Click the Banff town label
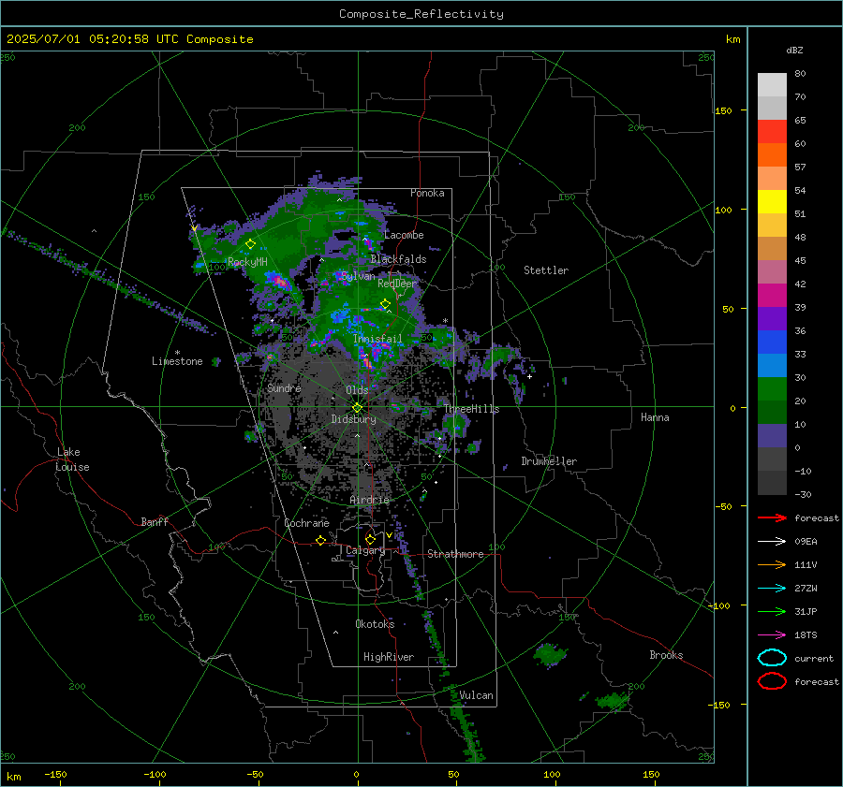The height and width of the screenshot is (787, 843). point(155,521)
